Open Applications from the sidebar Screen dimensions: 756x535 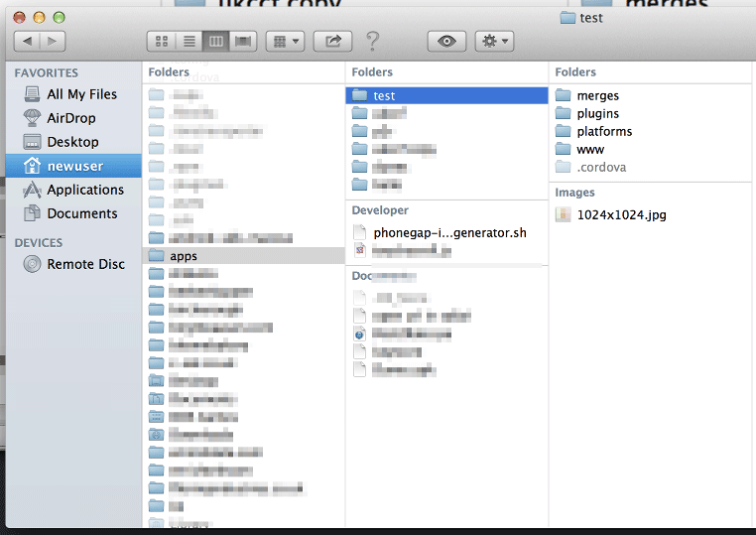(x=73, y=190)
